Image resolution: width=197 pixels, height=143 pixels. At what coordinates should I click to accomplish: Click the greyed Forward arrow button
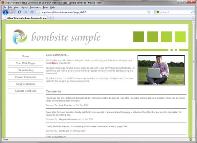tap(11, 12)
